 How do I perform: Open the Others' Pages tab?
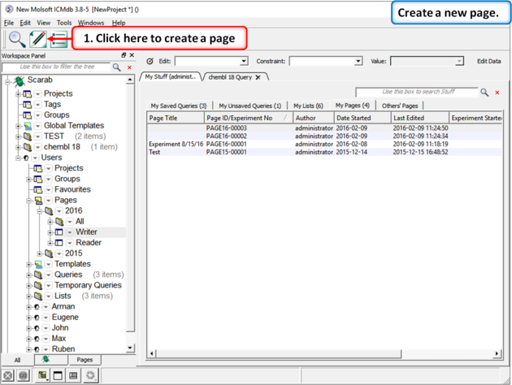click(x=399, y=106)
